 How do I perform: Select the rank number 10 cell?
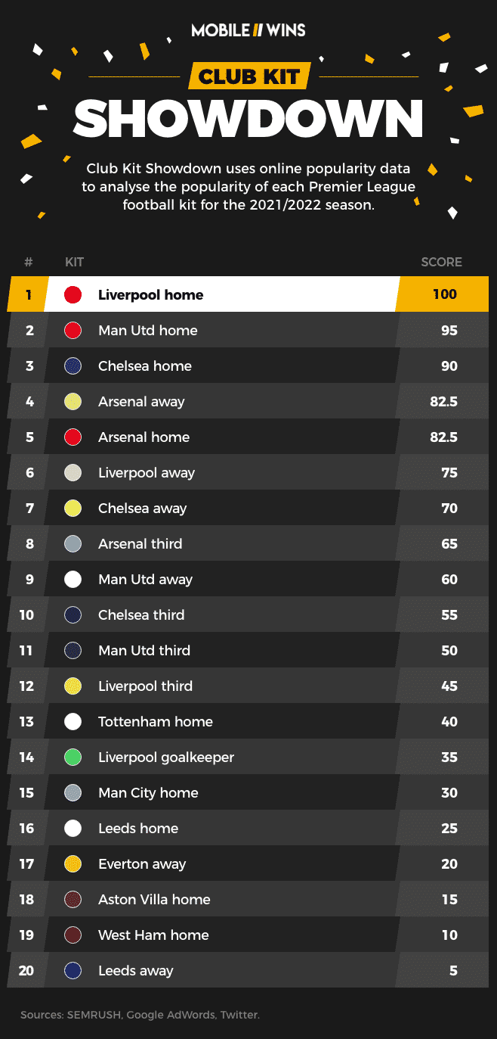pyautogui.click(x=26, y=615)
